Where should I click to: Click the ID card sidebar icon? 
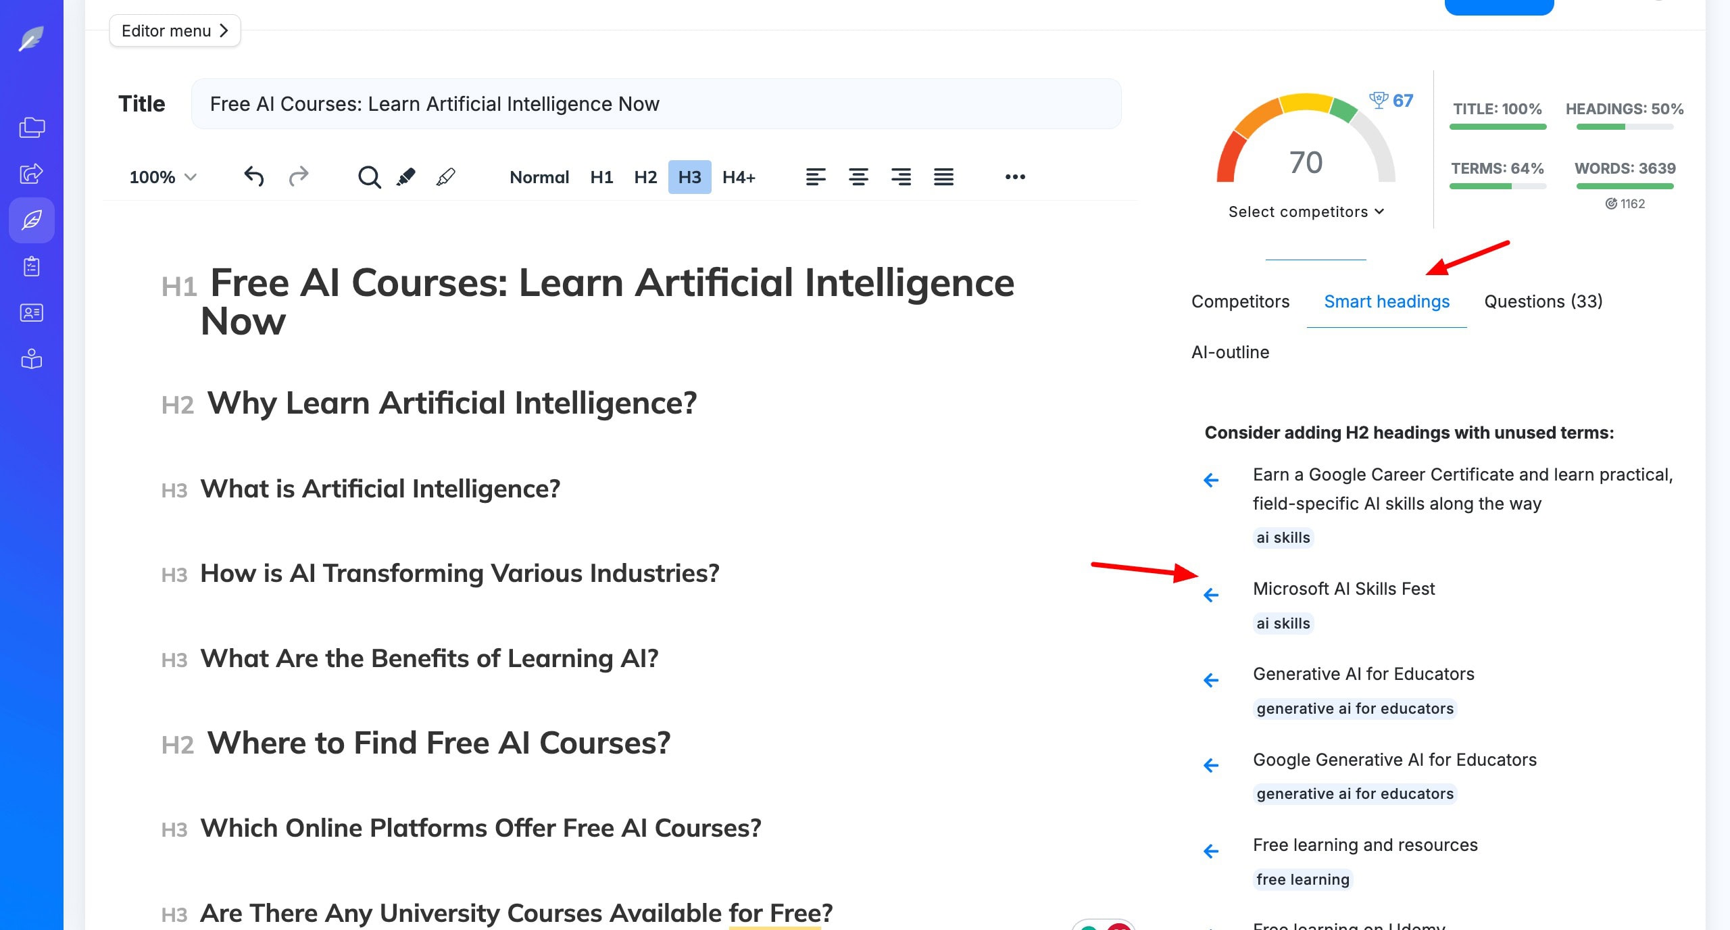32,313
